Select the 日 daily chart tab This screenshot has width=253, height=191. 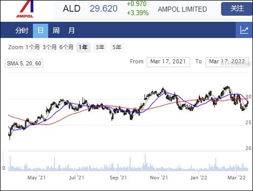[x=41, y=30]
